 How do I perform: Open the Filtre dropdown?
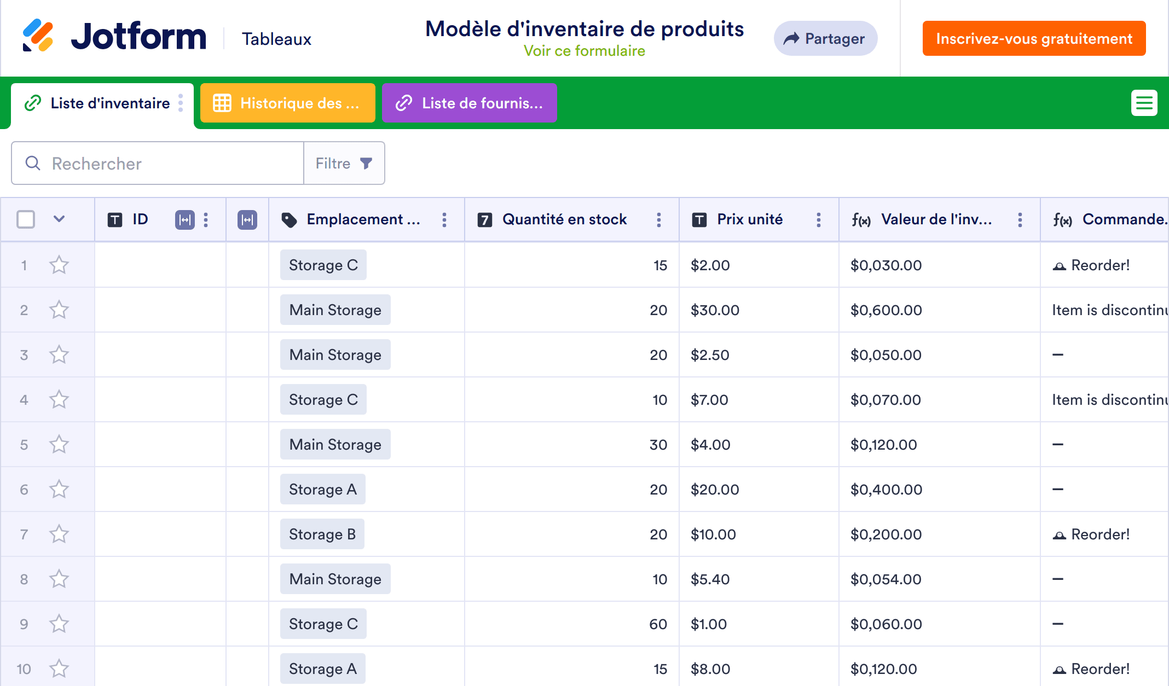tap(344, 163)
